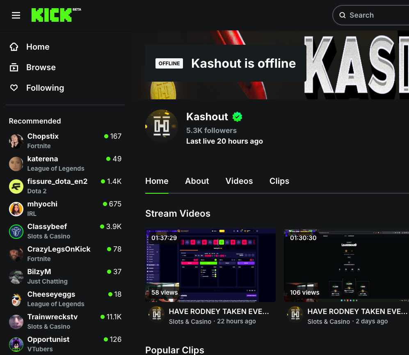Open the Clips tab
This screenshot has height=355, width=409.
[279, 181]
